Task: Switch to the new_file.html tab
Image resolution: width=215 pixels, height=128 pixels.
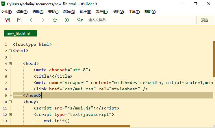Action: (18, 33)
